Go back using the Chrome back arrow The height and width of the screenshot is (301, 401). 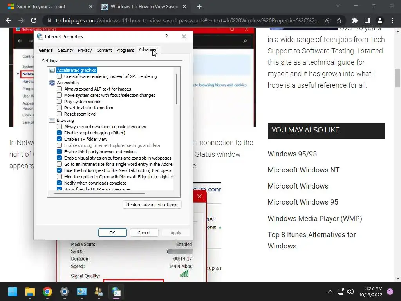click(9, 20)
